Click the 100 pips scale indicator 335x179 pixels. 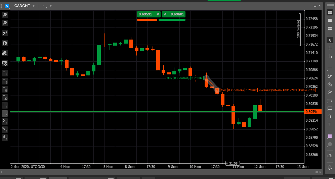pos(299,29)
